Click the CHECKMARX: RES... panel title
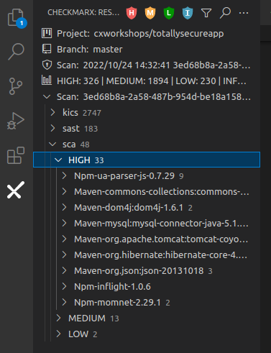Screen dimensions: 271x353 pyautogui.click(x=83, y=12)
